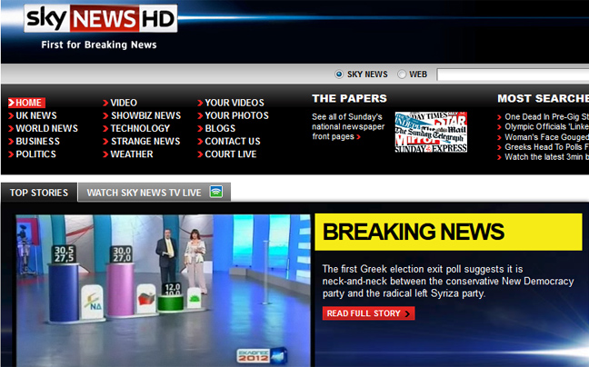Click the Your Photos link
The width and height of the screenshot is (589, 367).
point(236,115)
